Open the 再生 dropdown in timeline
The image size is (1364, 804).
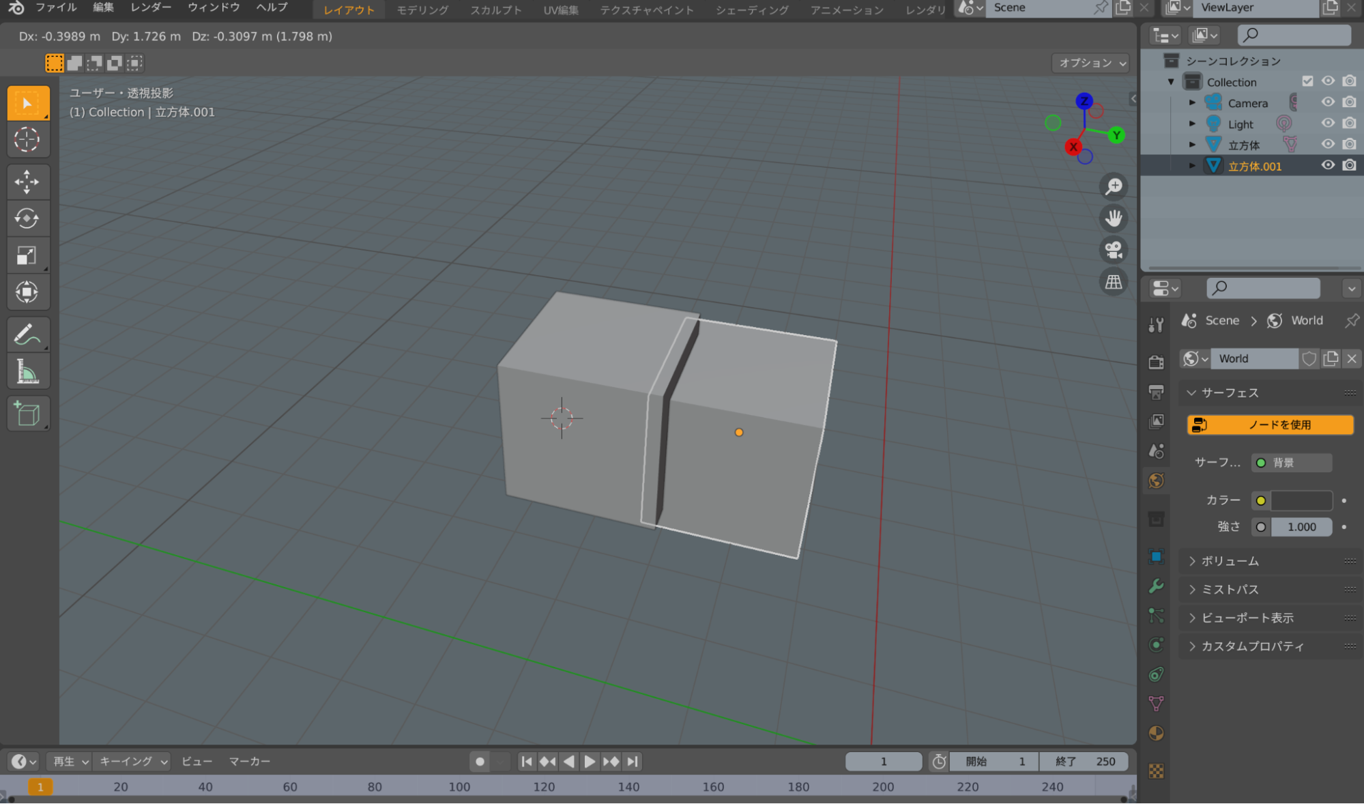point(69,762)
